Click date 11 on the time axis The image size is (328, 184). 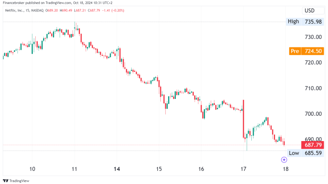(x=75, y=169)
